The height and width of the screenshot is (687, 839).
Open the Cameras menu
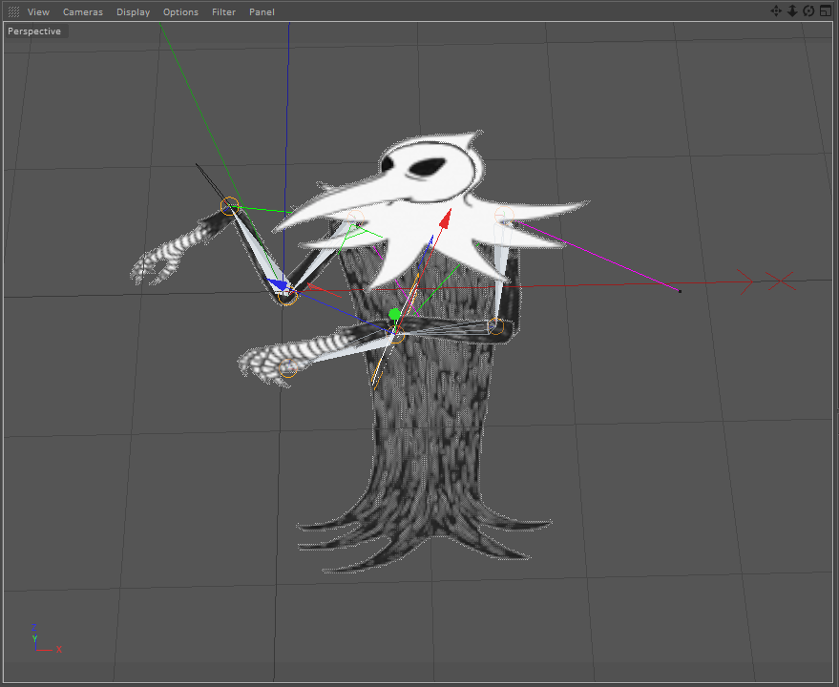[x=82, y=11]
